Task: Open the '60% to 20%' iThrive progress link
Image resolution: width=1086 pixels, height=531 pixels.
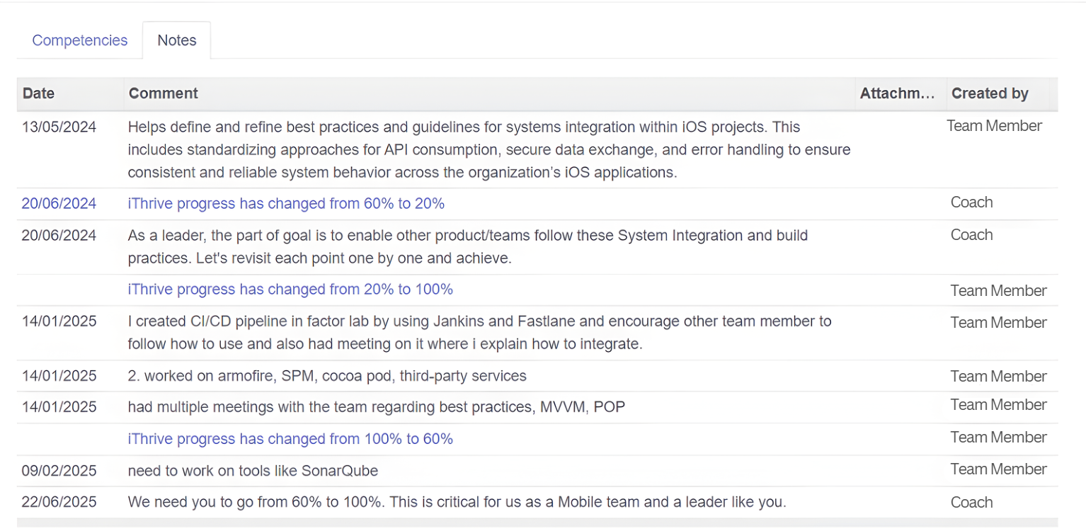Action: tap(286, 204)
